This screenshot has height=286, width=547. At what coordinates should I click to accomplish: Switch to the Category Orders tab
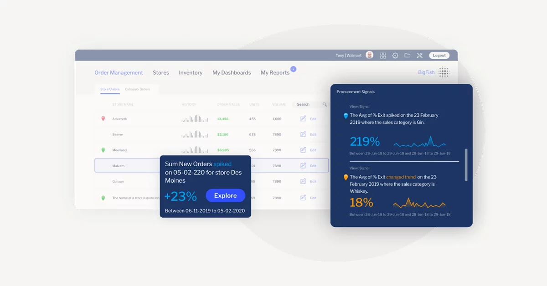(x=139, y=89)
